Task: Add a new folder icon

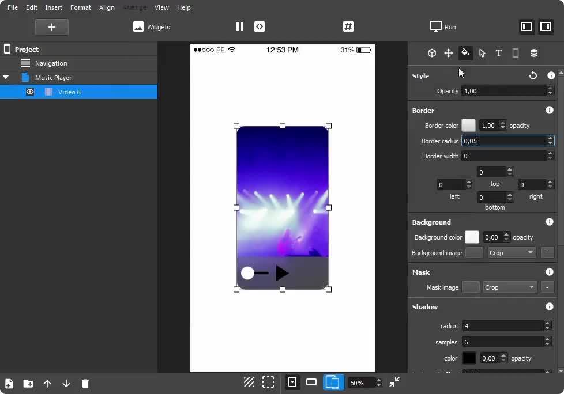Action: tap(28, 384)
